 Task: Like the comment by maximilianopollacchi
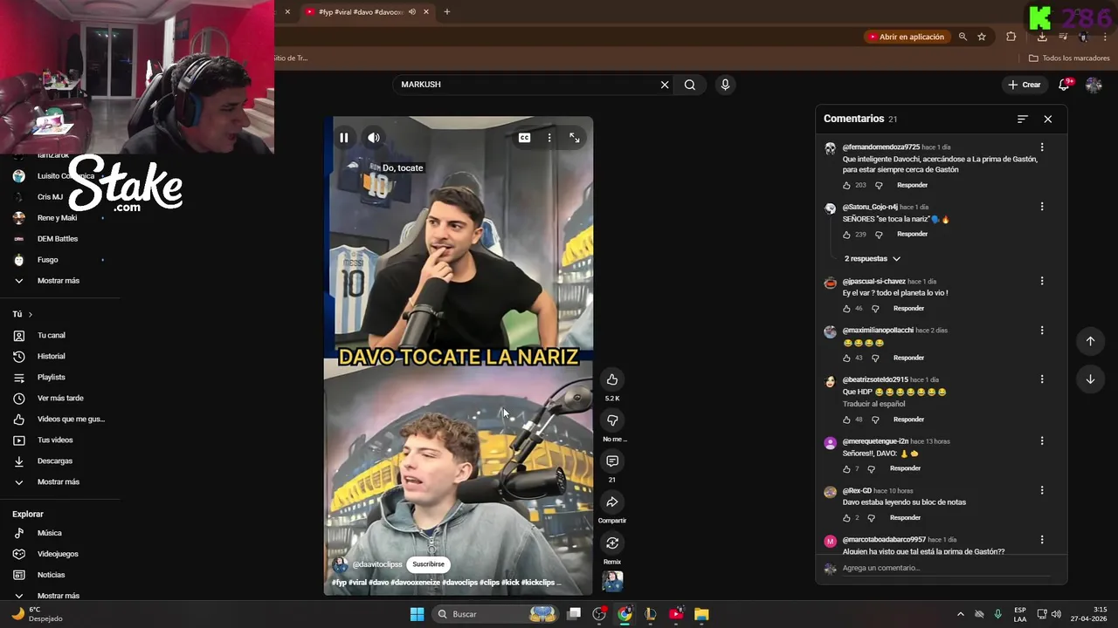coord(846,358)
